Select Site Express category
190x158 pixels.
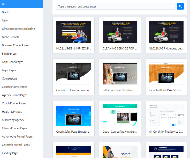click(9, 54)
